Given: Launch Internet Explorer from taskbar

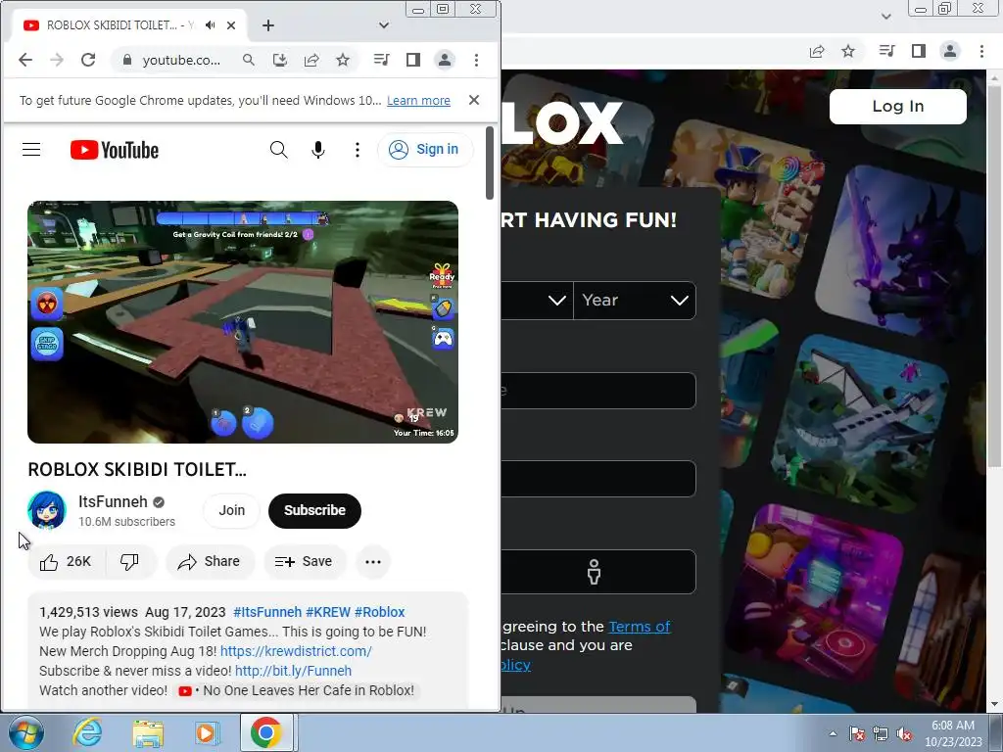Looking at the screenshot, I should click(87, 732).
